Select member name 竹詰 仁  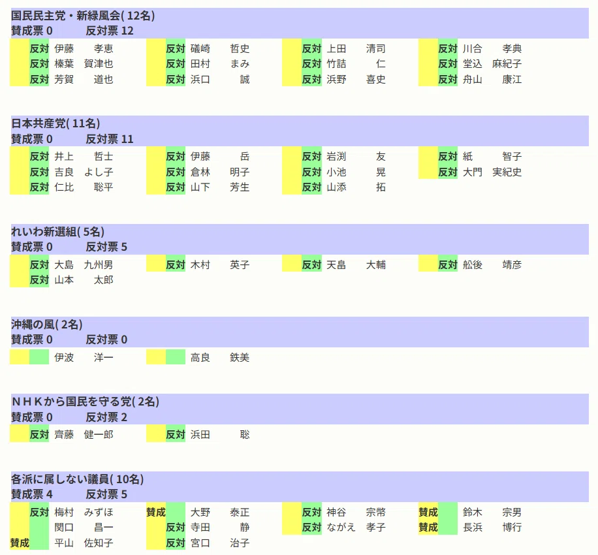pos(356,64)
